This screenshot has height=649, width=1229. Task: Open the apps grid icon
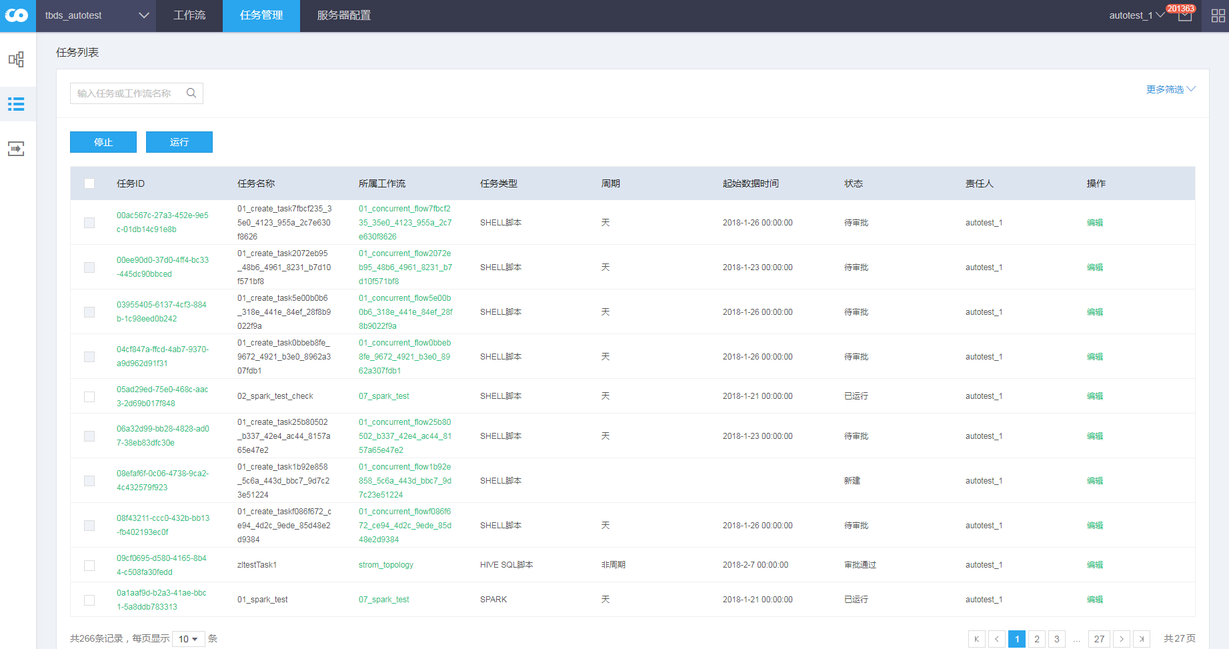click(1218, 16)
